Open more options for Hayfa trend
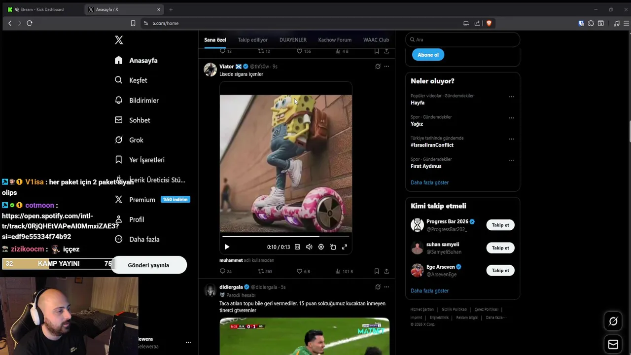Screen dimensions: 631x355 click(x=511, y=97)
